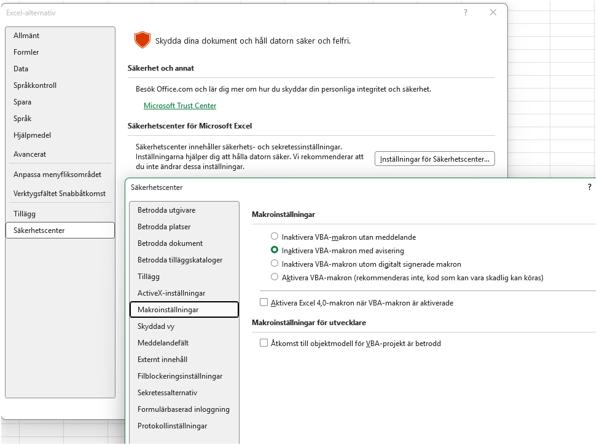This screenshot has width=597, height=445.
Task: Select Hjälpmedel options category
Action: tap(60, 135)
